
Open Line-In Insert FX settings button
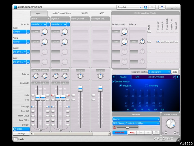click(48, 24)
